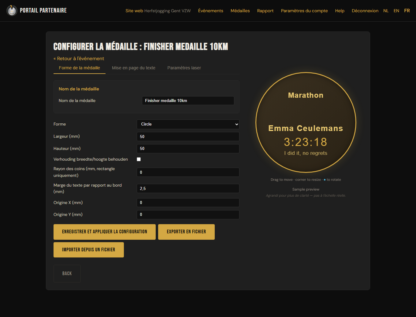Click the Back button
This screenshot has width=416, height=317.
click(67, 274)
